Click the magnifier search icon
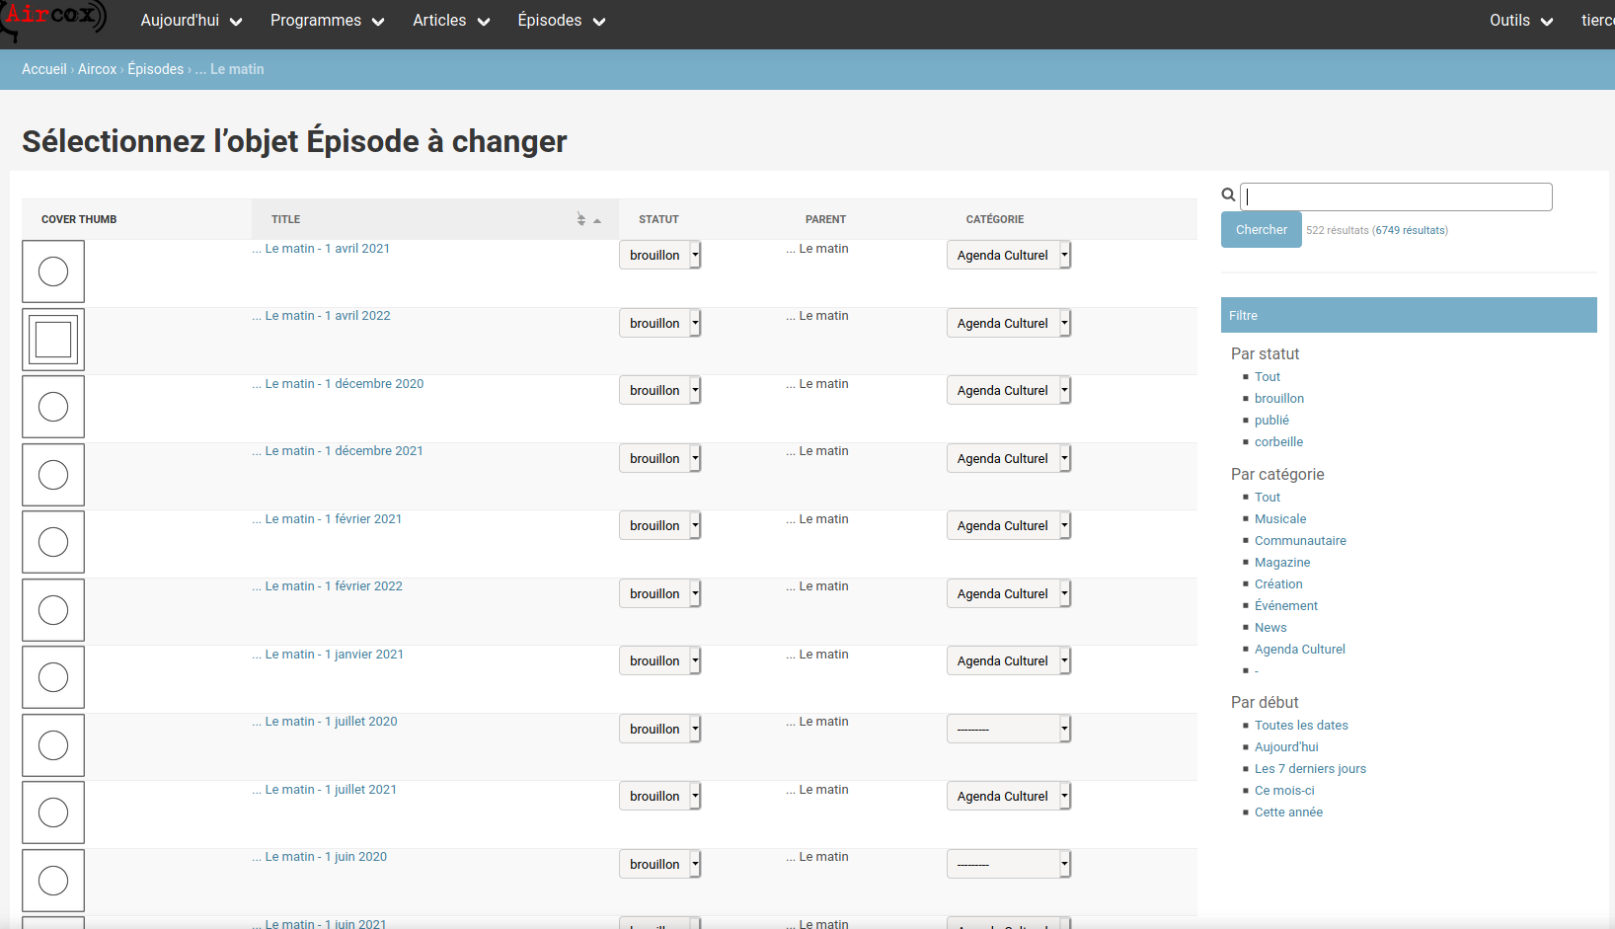The width and height of the screenshot is (1615, 929). 1228,195
